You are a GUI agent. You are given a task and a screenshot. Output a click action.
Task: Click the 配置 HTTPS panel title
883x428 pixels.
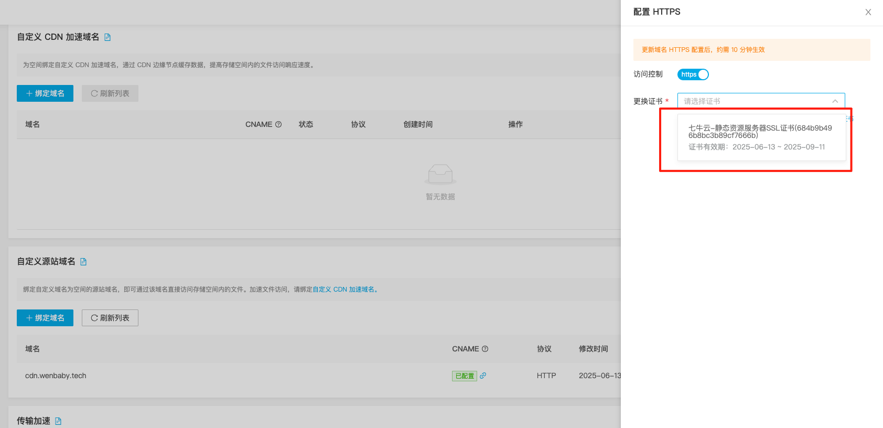657,12
